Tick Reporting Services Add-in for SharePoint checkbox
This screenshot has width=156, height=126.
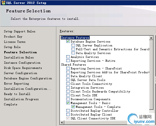(x=68, y=72)
